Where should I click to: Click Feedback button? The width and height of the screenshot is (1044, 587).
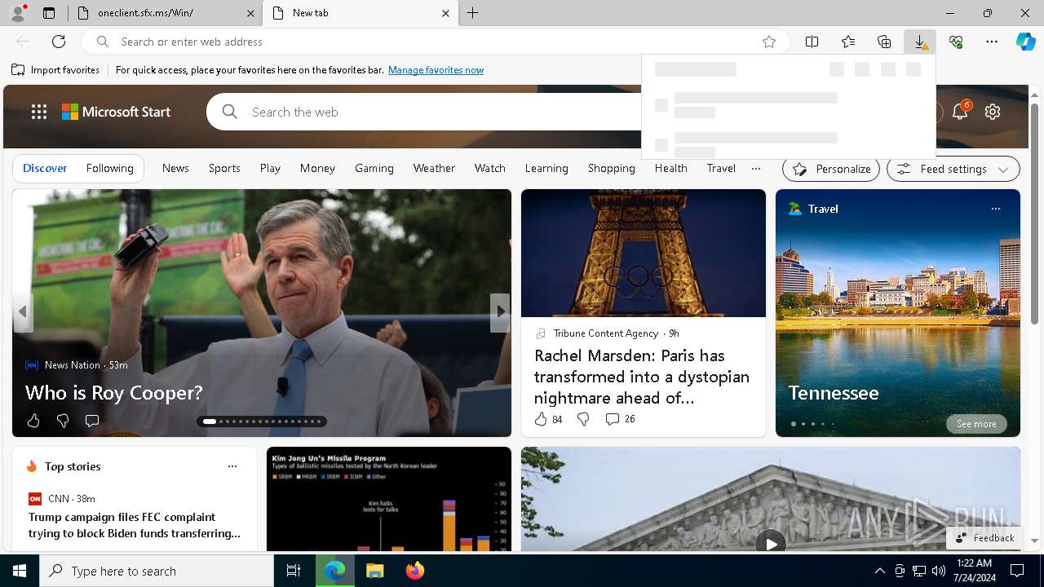pyautogui.click(x=984, y=538)
